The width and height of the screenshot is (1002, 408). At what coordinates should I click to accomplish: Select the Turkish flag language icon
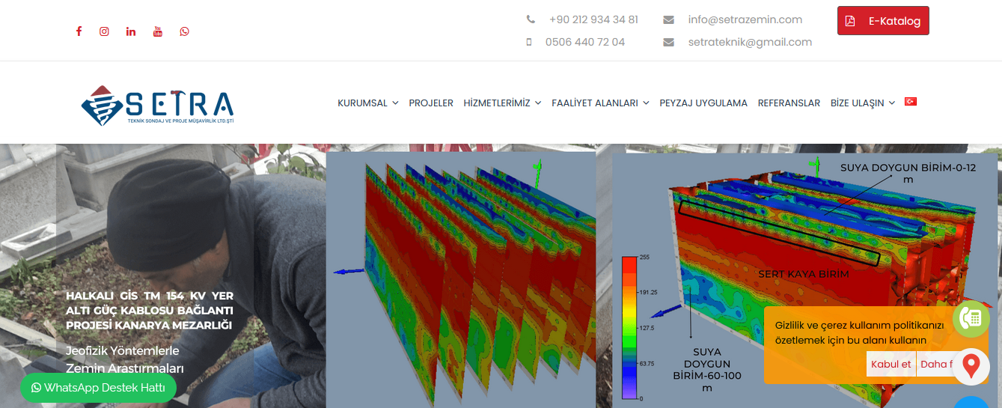[911, 102]
